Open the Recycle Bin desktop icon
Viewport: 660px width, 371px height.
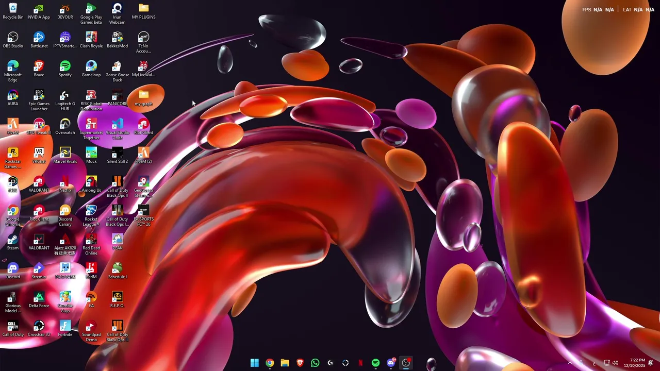[x=13, y=11]
